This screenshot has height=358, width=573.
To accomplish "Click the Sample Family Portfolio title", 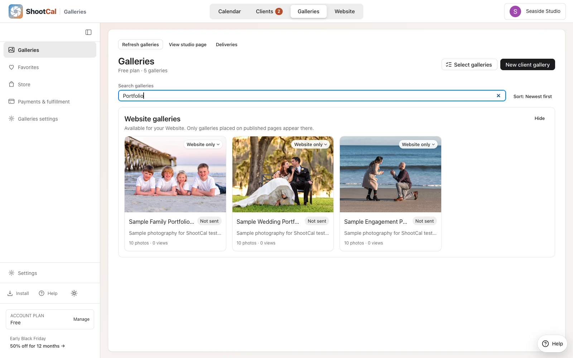I will pyautogui.click(x=162, y=222).
